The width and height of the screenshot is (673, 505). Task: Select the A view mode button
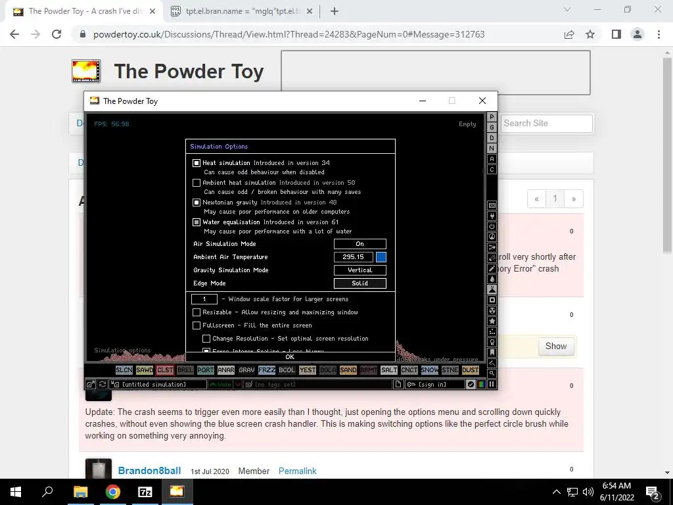click(492, 159)
